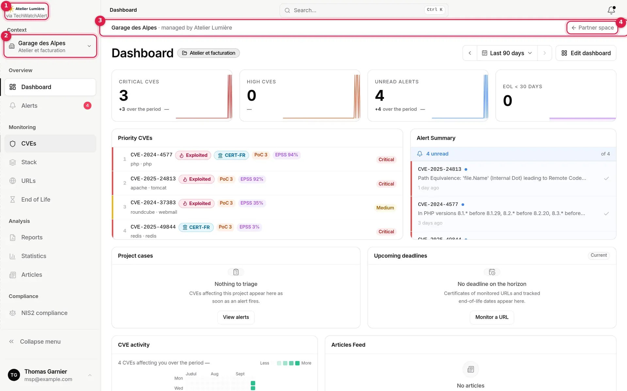
Task: Click the CERT-FR badge on CVE-2025-49844
Action: (196, 227)
